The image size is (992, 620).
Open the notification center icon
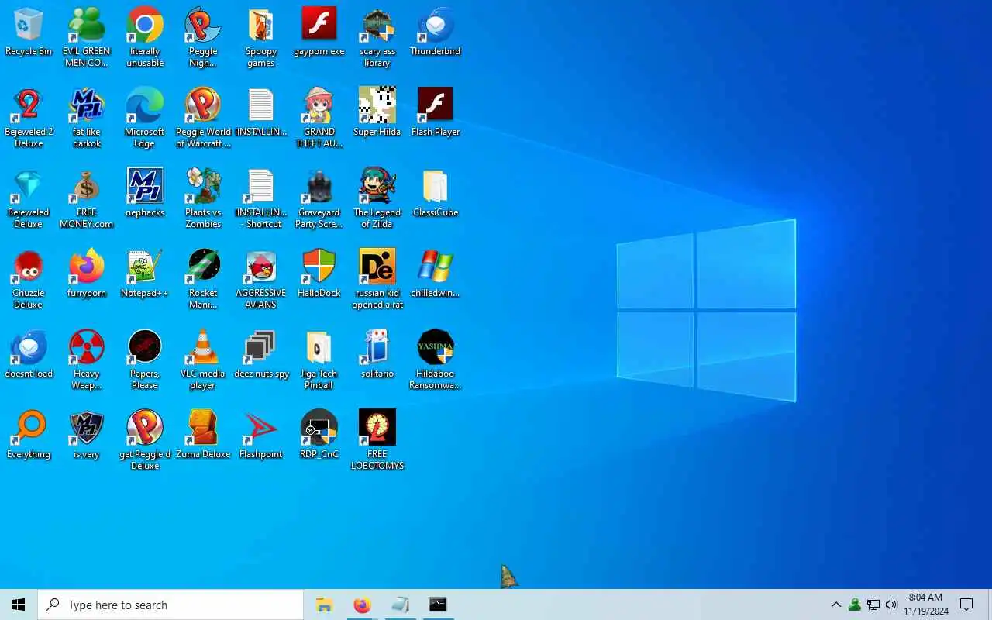point(966,604)
